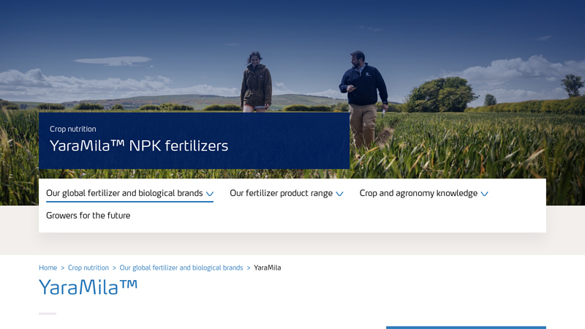Open "Our global fertilizer and biological brands" menu label
Viewport: 585px width, 329px height.
124,194
